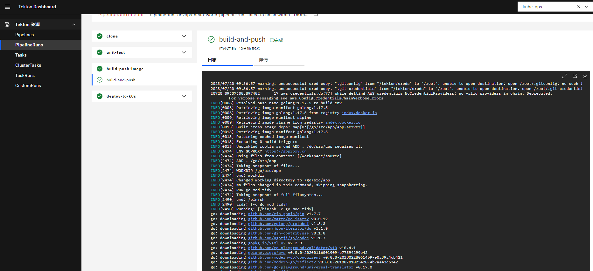
Task: Open go-playground/validator/v10 link
Action: point(292,248)
